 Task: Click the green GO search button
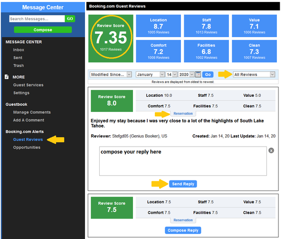point(70,19)
